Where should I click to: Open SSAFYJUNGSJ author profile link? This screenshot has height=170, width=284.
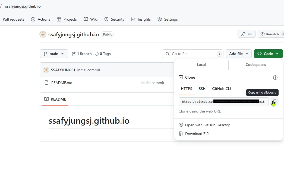coord(63,70)
